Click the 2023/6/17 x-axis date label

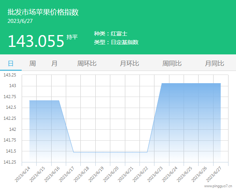point(67,174)
